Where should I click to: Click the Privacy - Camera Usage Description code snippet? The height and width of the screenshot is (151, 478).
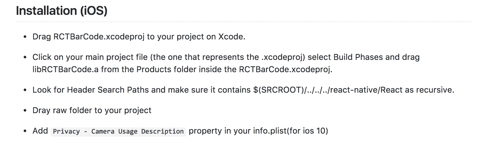coord(118,132)
